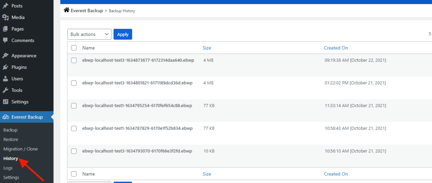Click the Users person icon

[x=5, y=79]
